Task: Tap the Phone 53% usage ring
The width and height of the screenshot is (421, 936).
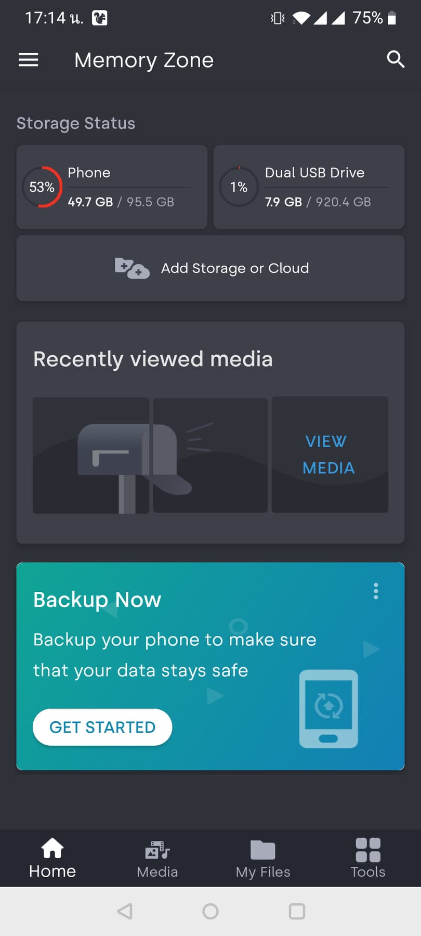Action: click(x=42, y=187)
